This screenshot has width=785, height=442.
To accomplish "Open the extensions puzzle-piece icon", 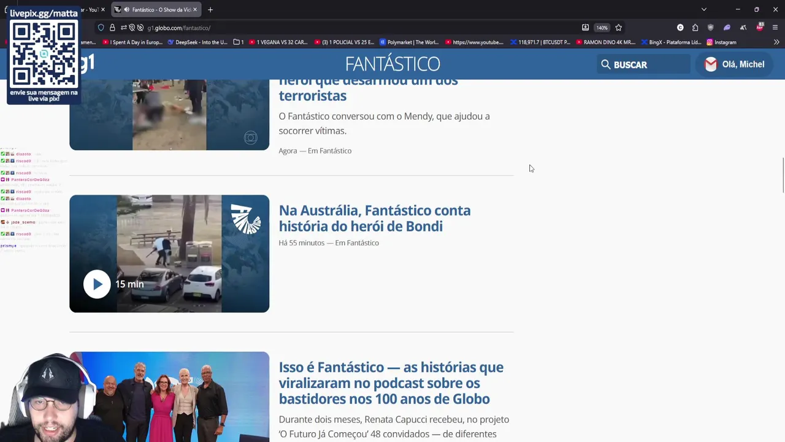I will [x=695, y=28].
